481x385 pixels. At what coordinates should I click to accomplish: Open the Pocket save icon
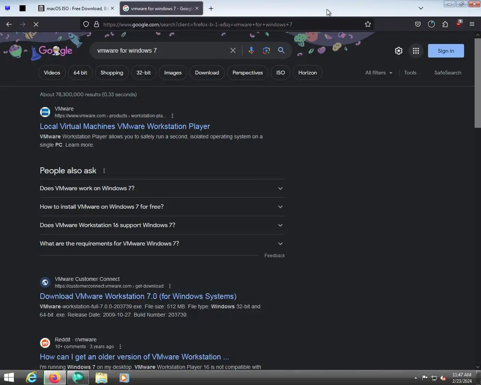pos(418,24)
